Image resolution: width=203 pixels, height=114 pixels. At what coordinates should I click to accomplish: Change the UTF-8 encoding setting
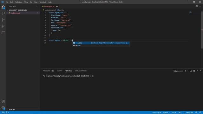click(174, 112)
